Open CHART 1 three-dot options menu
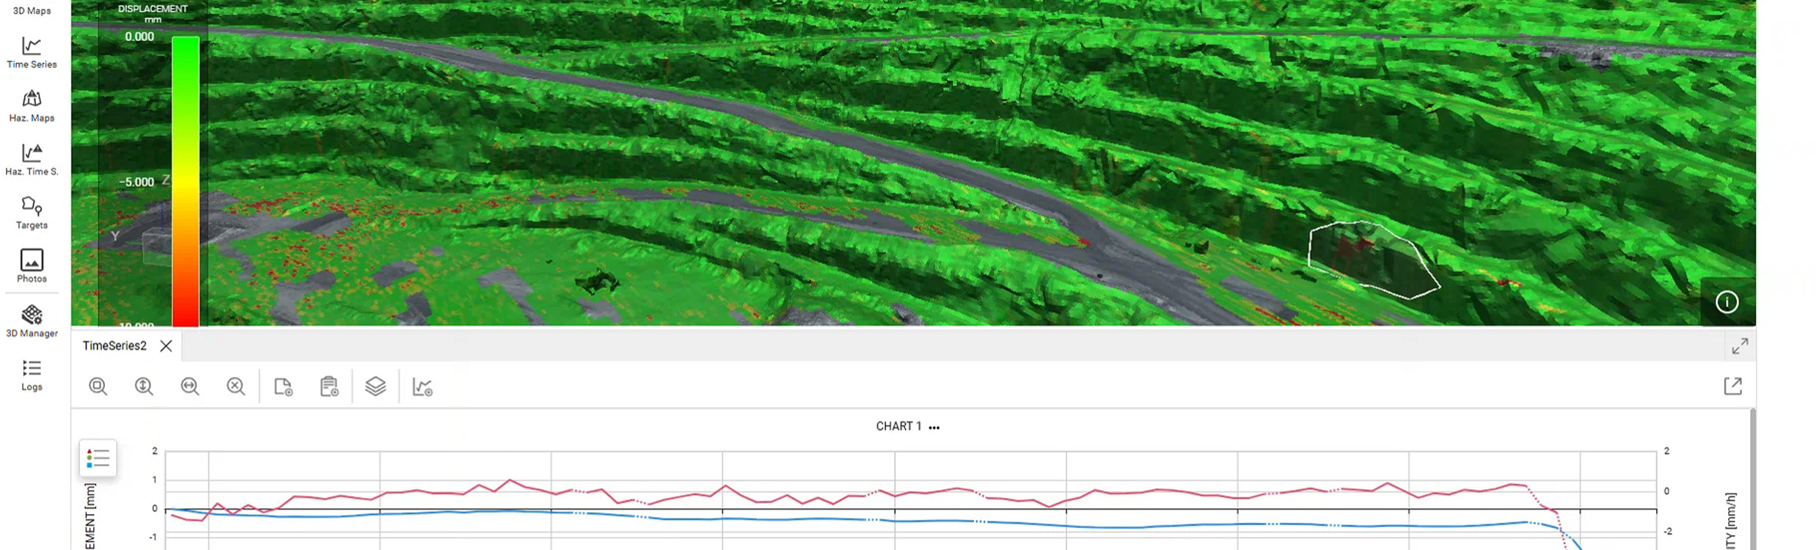 pyautogui.click(x=934, y=427)
